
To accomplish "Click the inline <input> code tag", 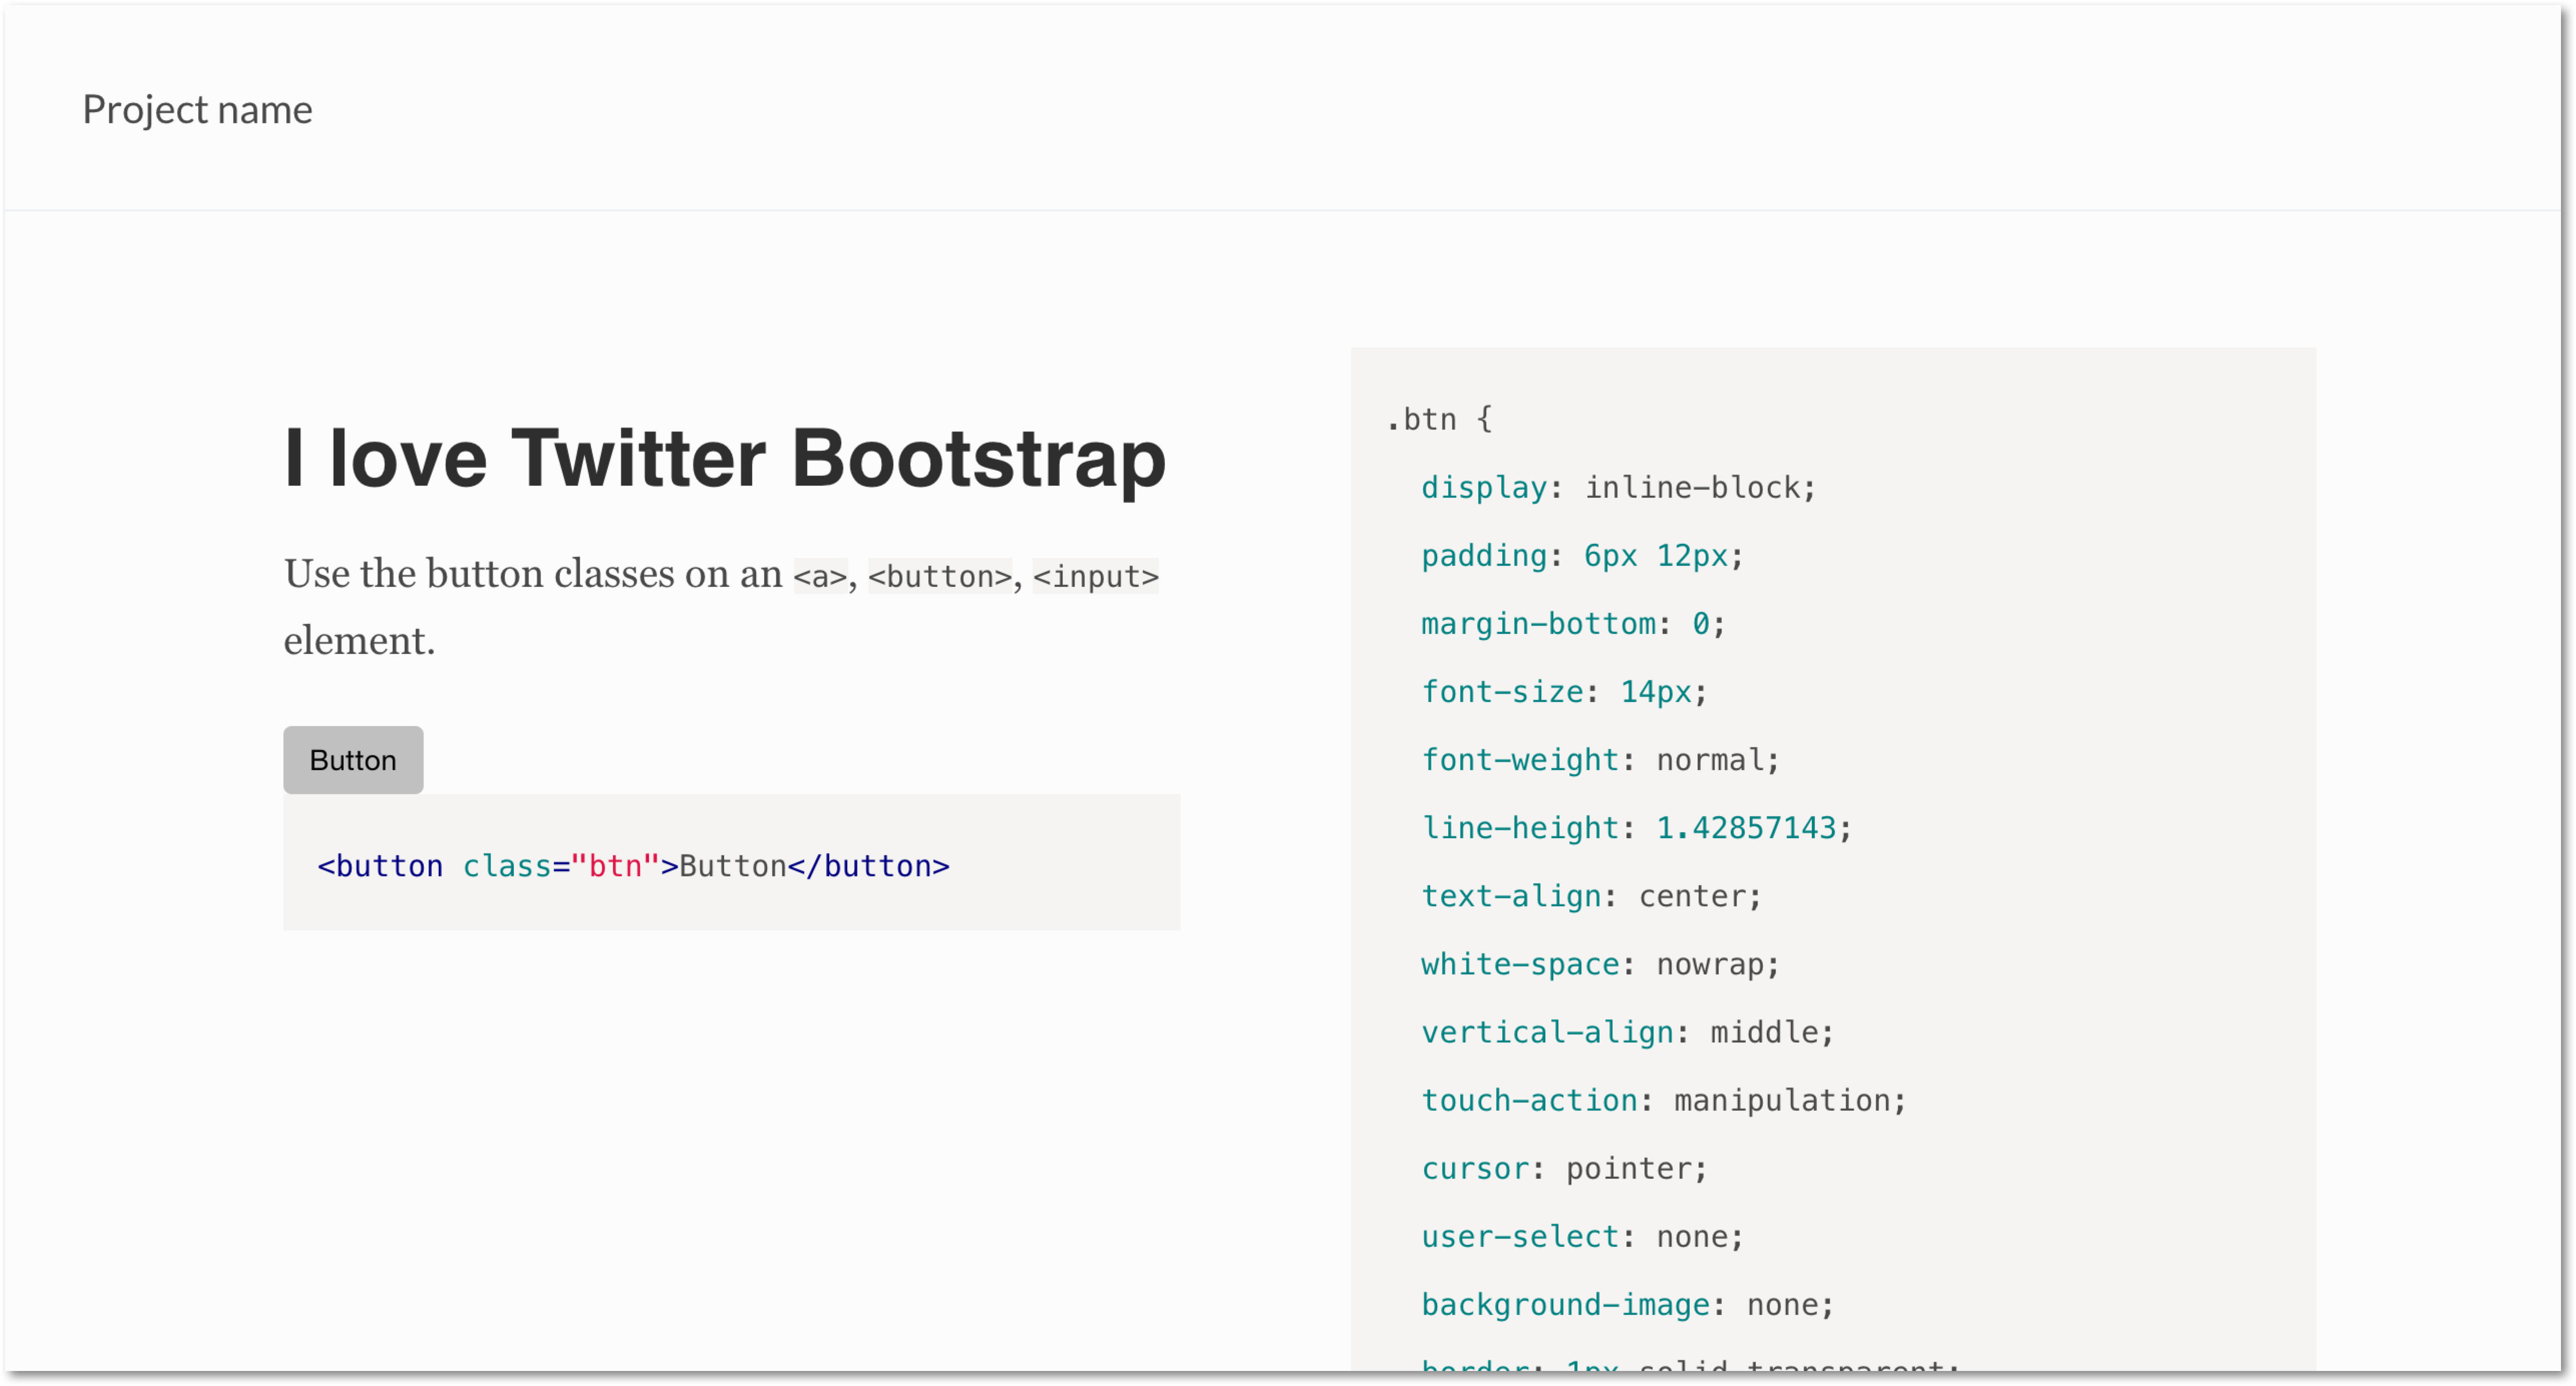I will tap(1095, 577).
